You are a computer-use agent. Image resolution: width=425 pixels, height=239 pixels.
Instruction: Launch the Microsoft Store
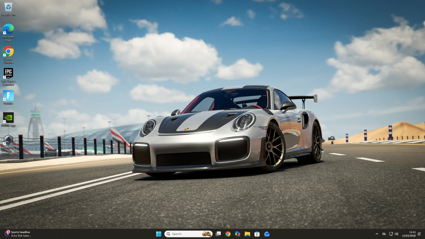(257, 234)
